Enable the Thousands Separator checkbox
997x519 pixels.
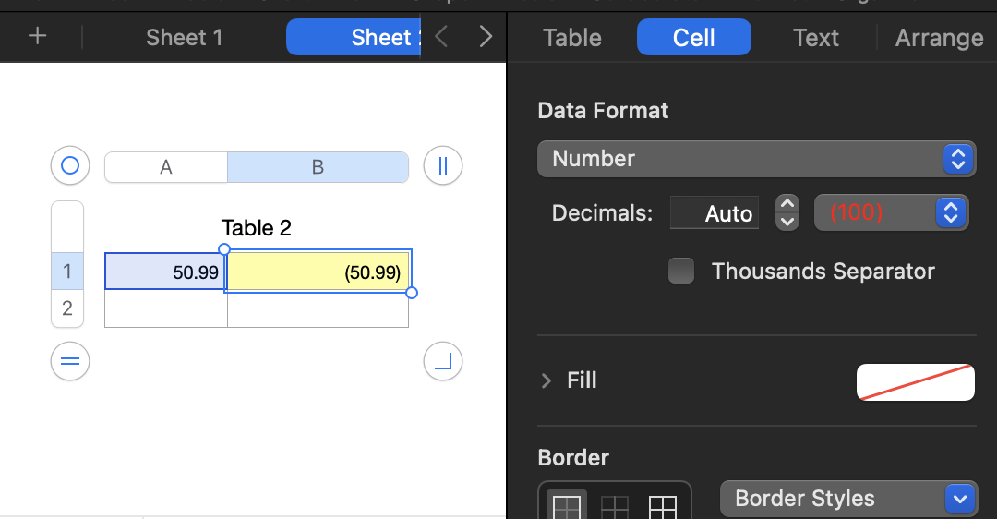point(681,272)
